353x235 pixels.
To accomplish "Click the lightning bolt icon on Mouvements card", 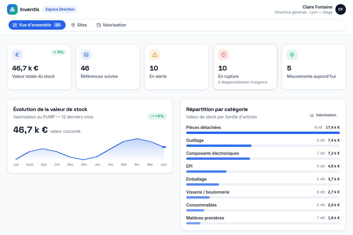I will pyautogui.click(x=292, y=55).
